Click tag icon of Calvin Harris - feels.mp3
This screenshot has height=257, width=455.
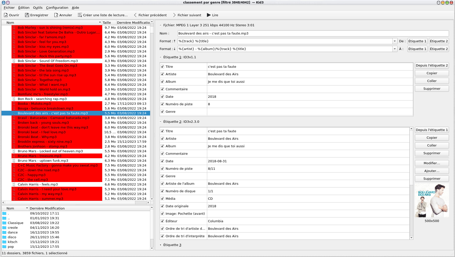pyautogui.click(x=14, y=184)
